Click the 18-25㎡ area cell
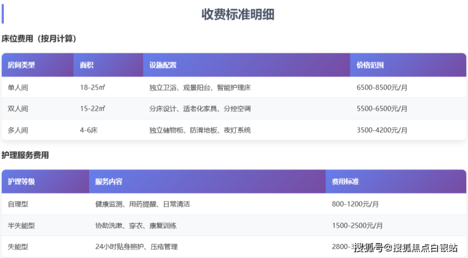The width and height of the screenshot is (468, 258). point(92,87)
